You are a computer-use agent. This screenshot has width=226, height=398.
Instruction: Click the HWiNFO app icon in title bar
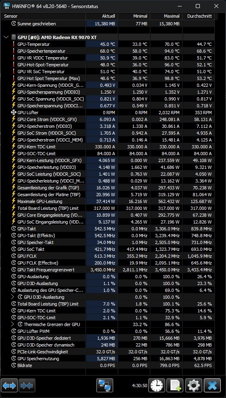7,6
